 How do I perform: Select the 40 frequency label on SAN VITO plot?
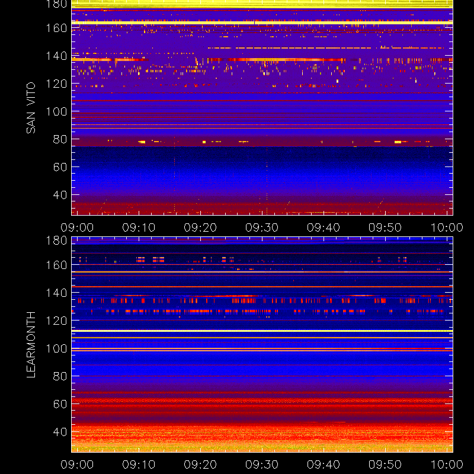pyautogui.click(x=60, y=195)
